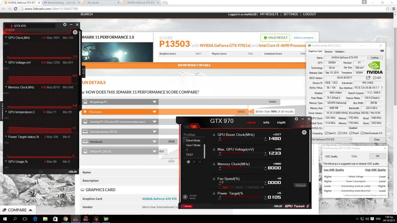Select 3D mode toggle in GPU Tweak
The height and width of the screenshot is (223, 397).
194,127
